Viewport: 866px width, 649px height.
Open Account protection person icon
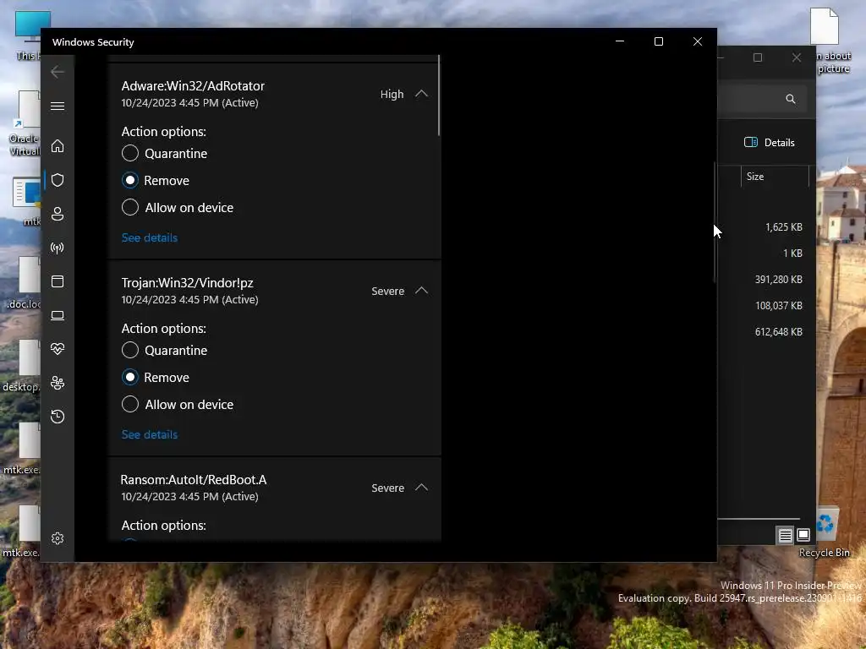point(58,214)
